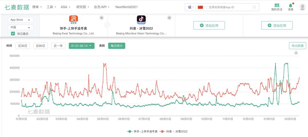The width and height of the screenshot is (308, 137).
Task: Expand the 会员/API menu
Action: pyautogui.click(x=102, y=7)
